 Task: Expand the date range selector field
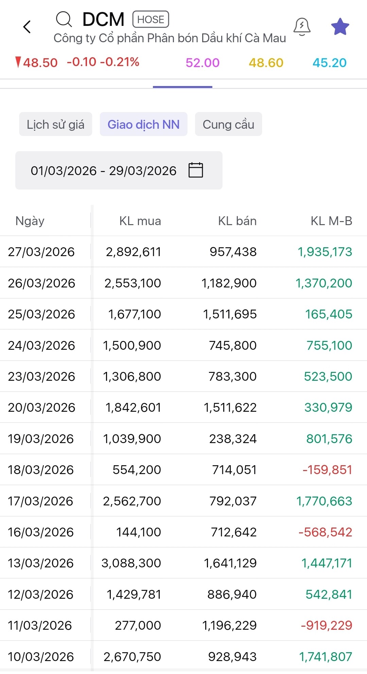point(104,170)
